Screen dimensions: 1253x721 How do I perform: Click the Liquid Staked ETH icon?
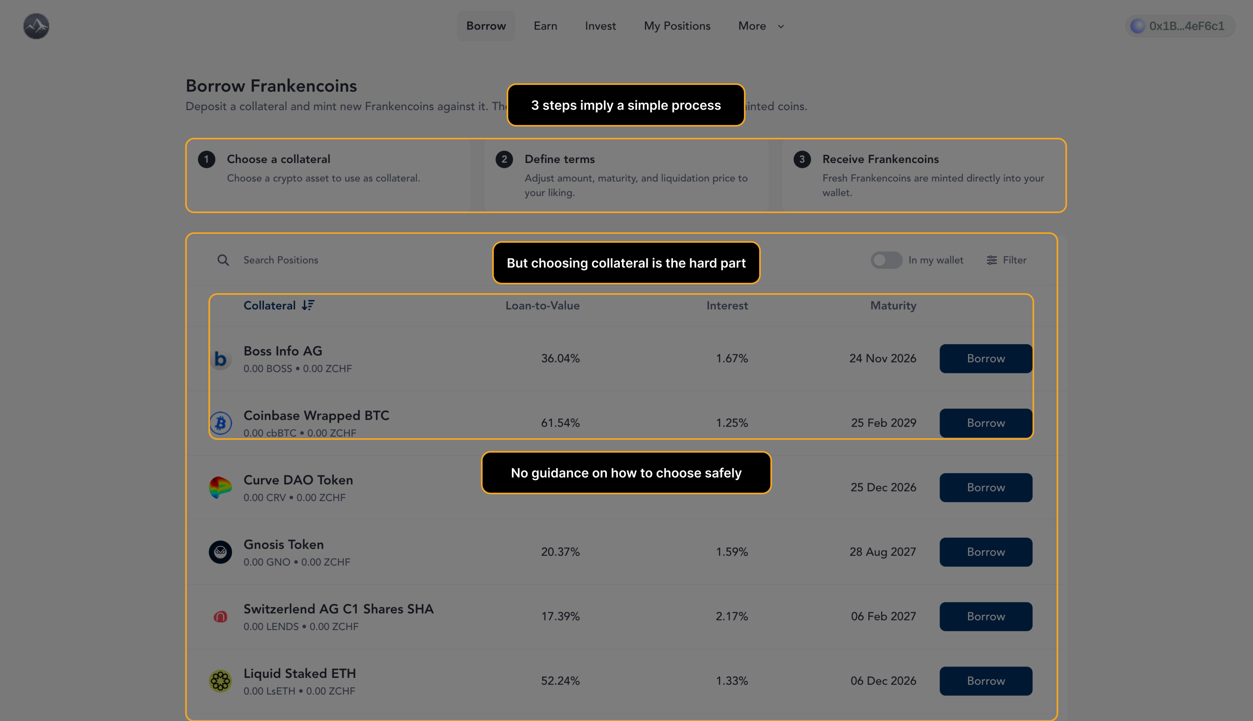[220, 681]
